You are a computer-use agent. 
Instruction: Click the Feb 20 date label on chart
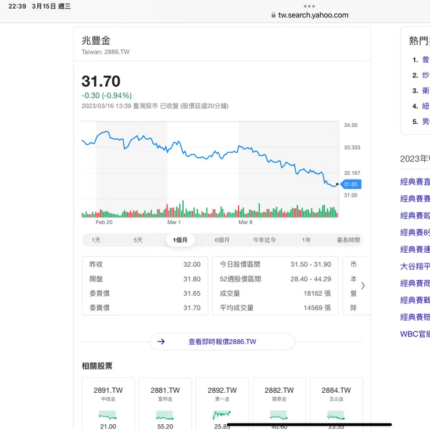104,222
